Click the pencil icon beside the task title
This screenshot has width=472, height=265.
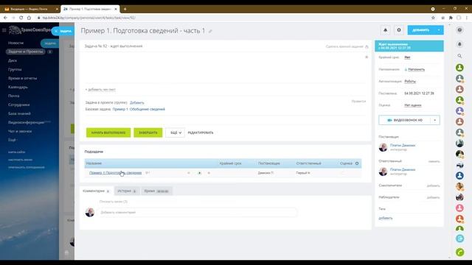[210, 31]
